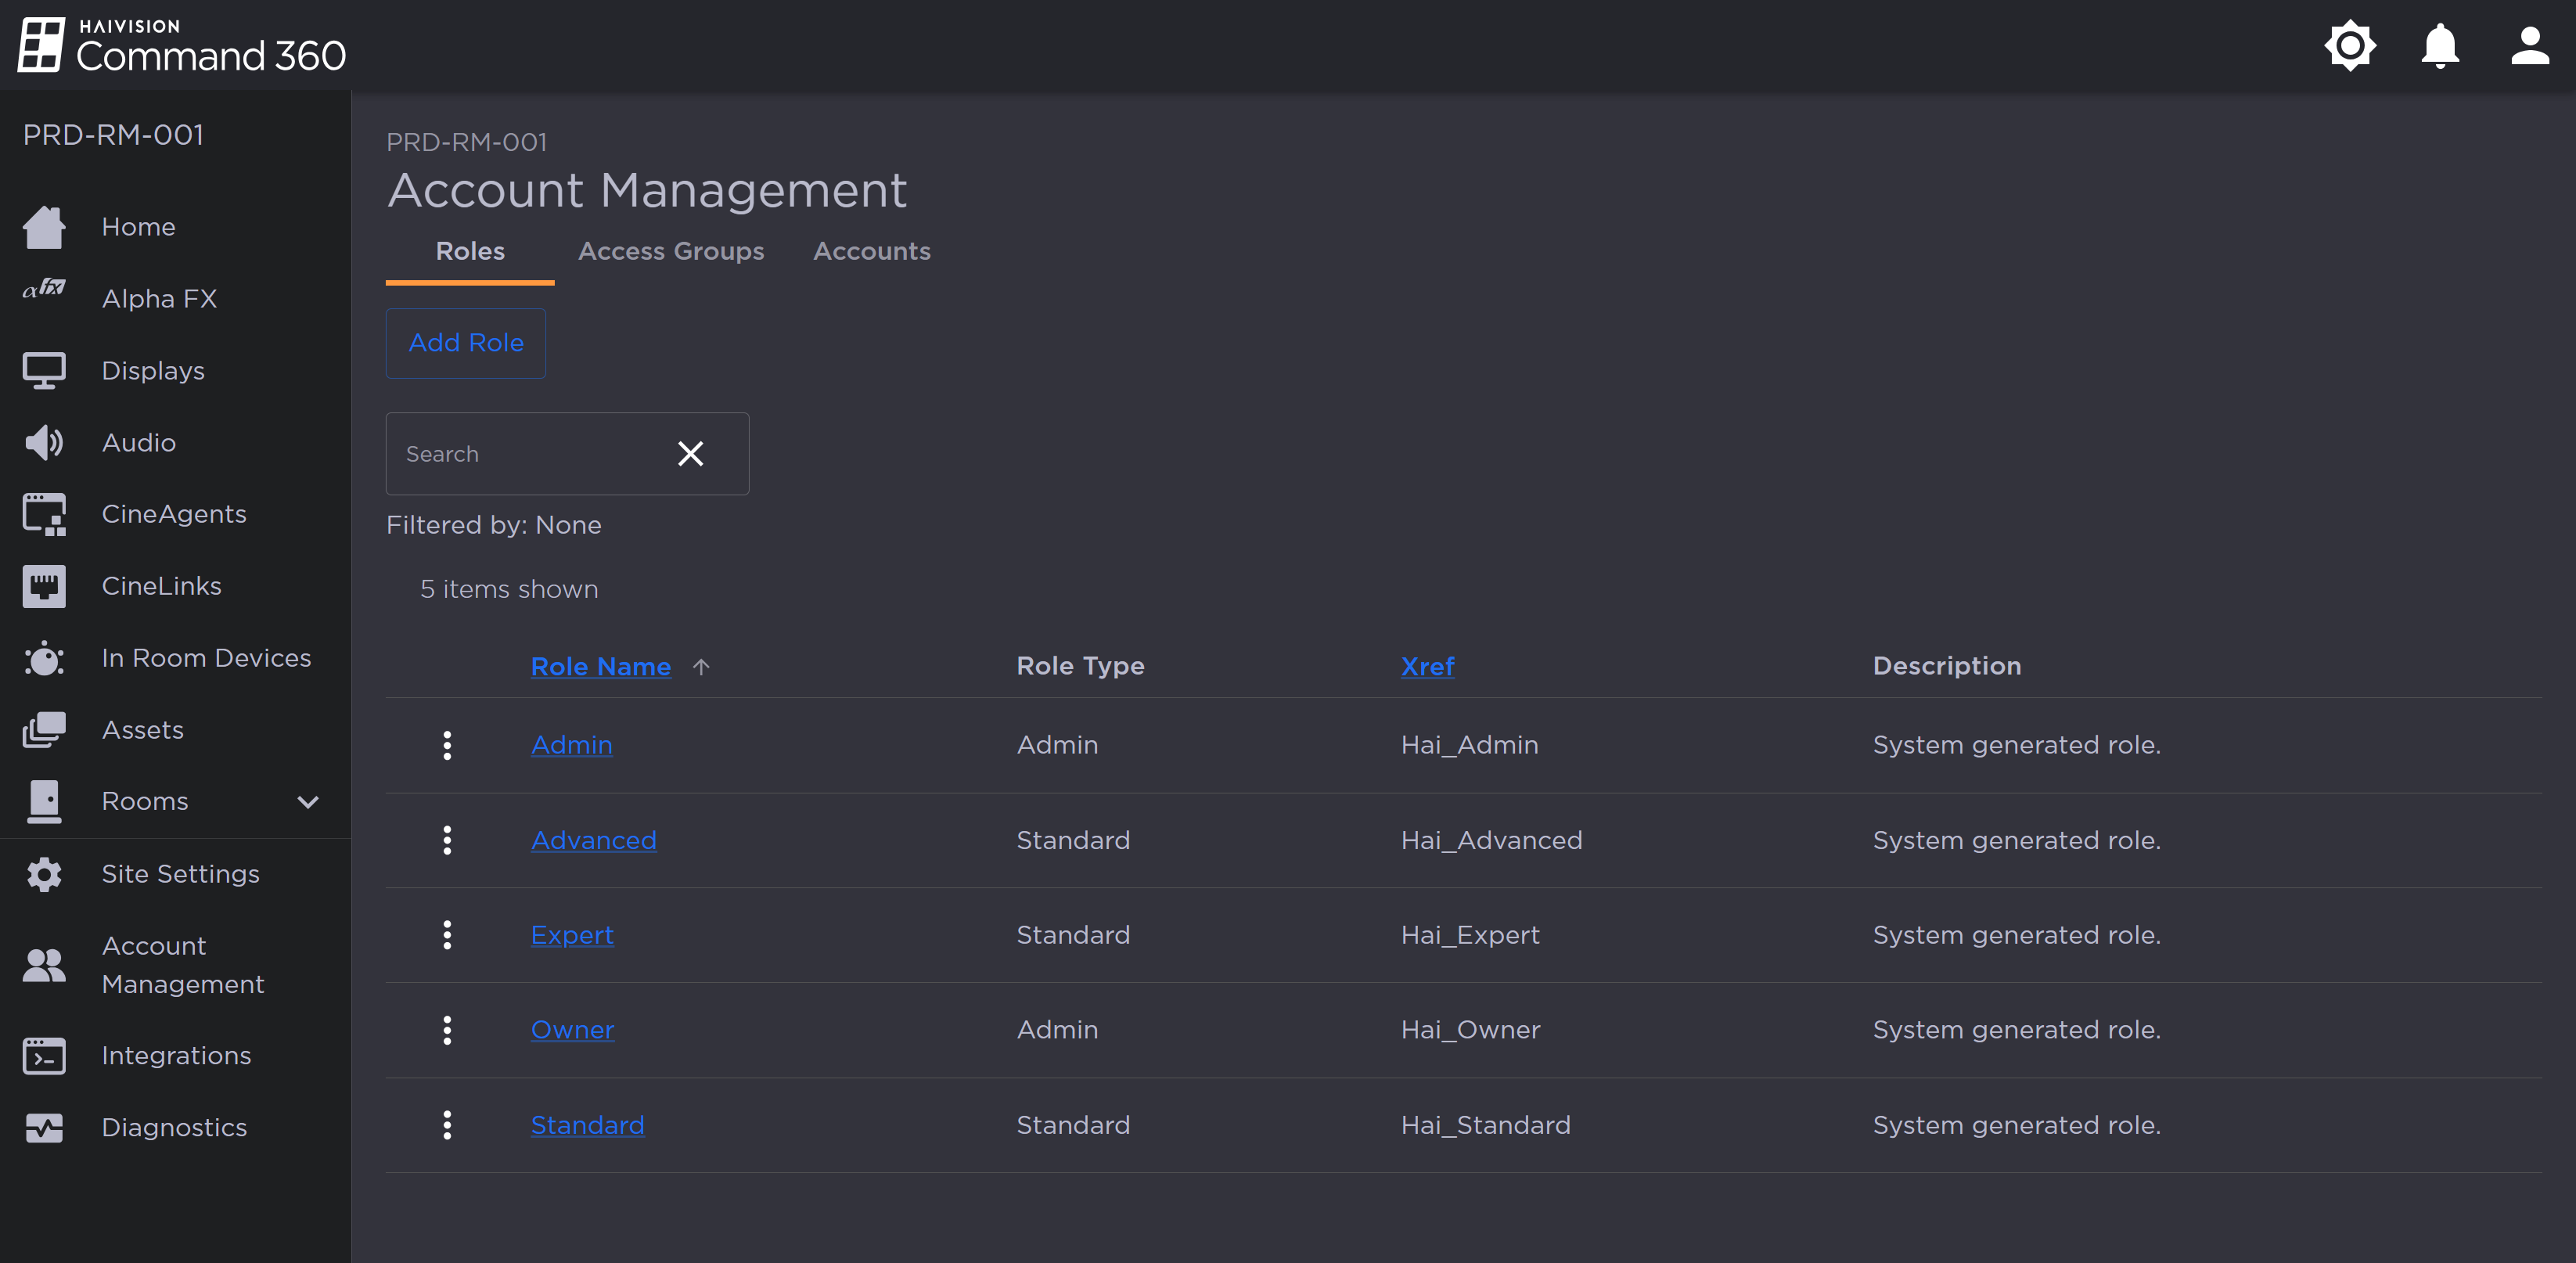
Task: Open the options menu for the Admin role
Action: 447,744
